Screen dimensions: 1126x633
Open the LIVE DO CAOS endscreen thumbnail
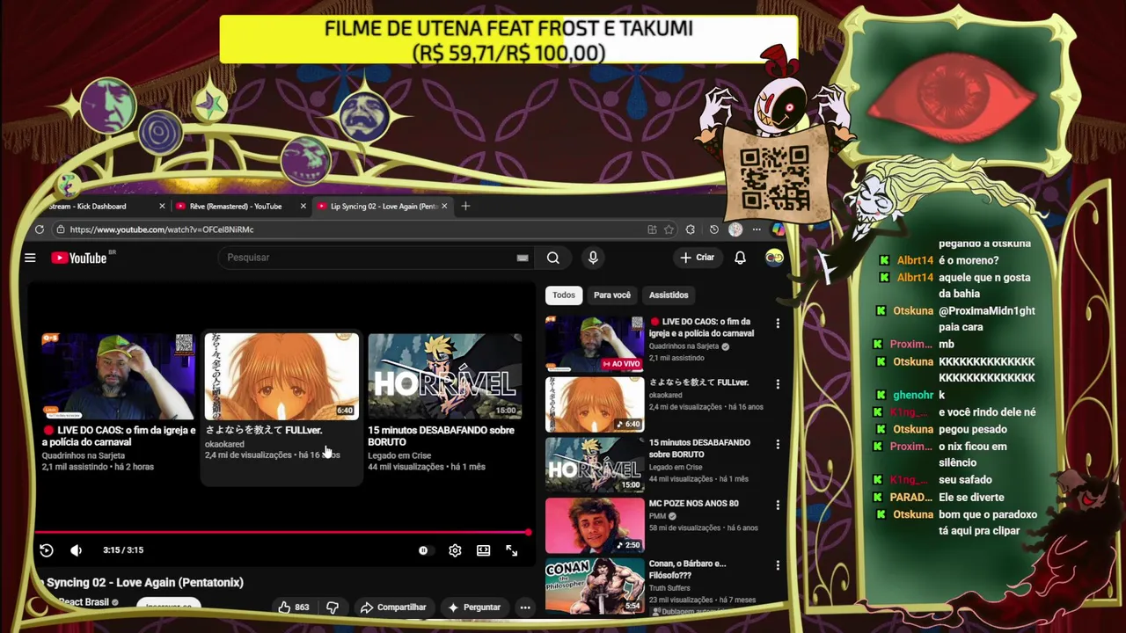(119, 376)
